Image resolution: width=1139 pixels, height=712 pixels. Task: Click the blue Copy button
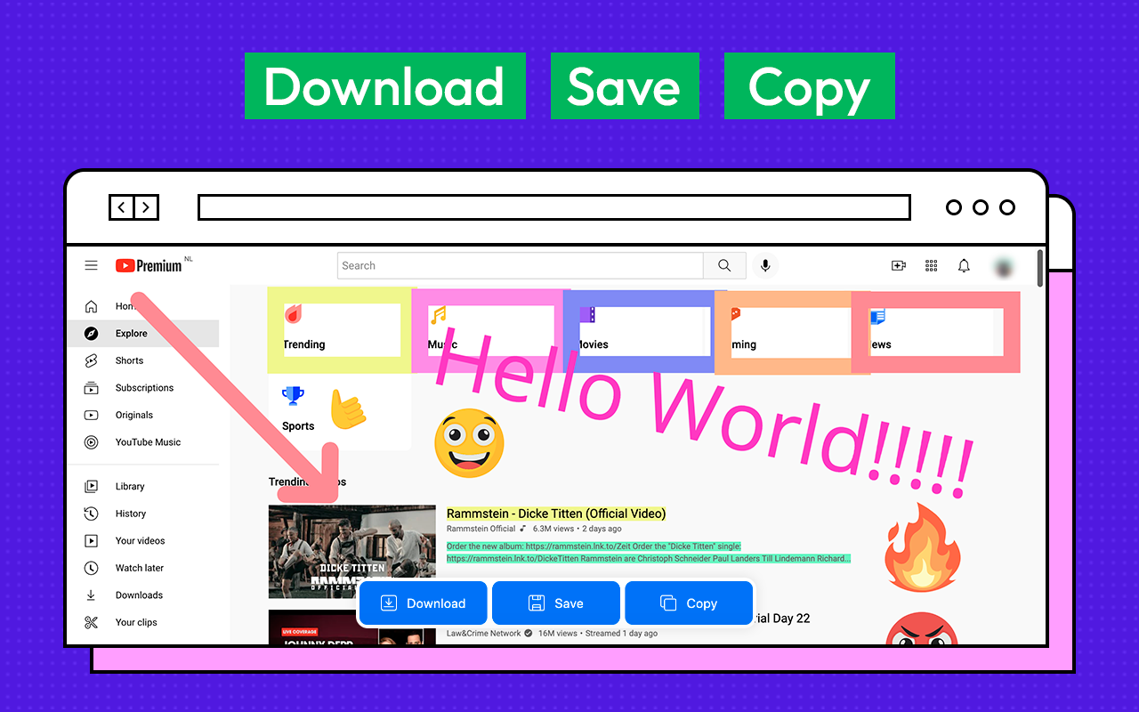[x=689, y=603]
